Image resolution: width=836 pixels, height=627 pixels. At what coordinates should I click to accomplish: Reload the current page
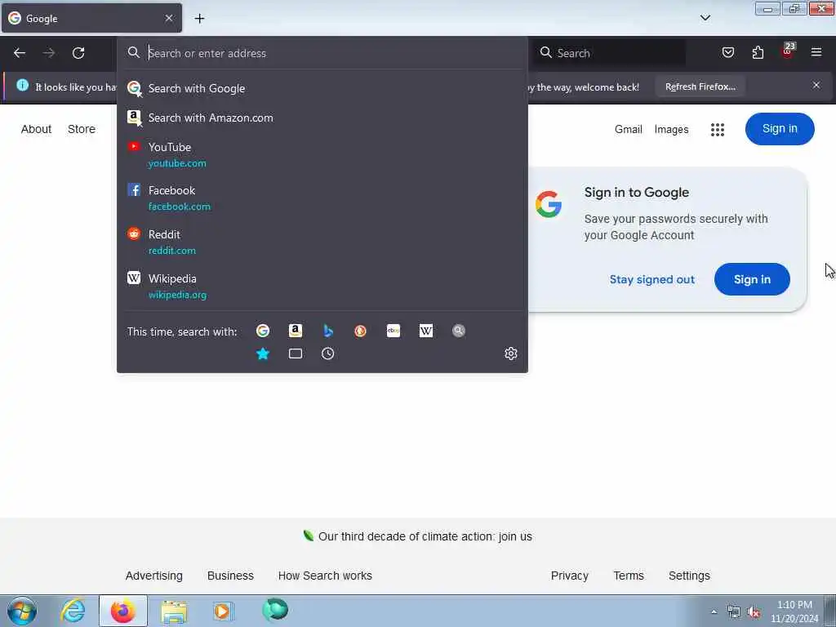[x=78, y=53]
